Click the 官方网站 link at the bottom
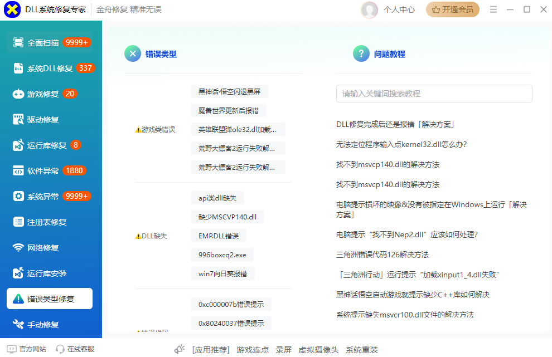 click(32, 349)
